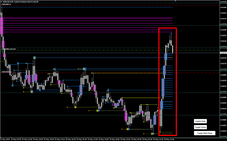This screenshot has width=227, height=141.
Task: Click the Toggle Filled Gaps button
Action: coord(204,133)
